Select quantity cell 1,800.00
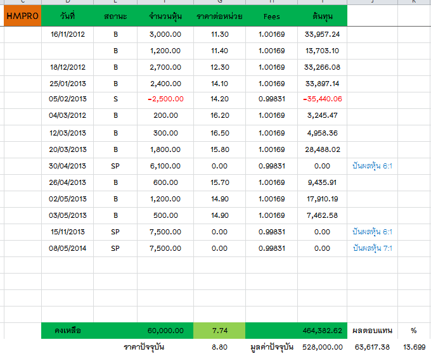Image resolution: width=431 pixels, height=354 pixels. click(165, 149)
